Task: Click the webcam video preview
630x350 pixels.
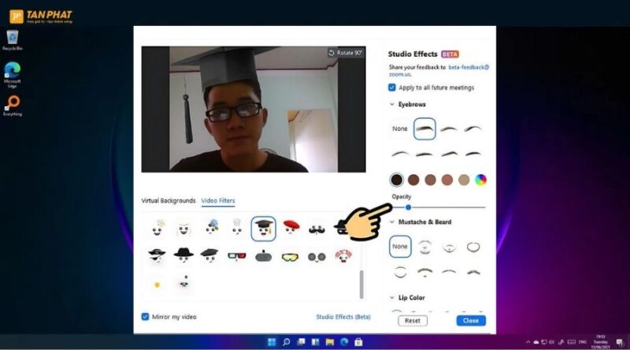Action: click(x=254, y=110)
